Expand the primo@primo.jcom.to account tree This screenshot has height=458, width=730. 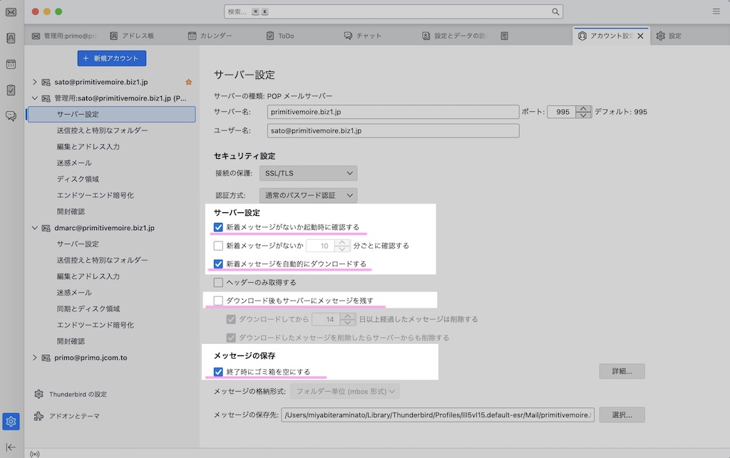[34, 358]
